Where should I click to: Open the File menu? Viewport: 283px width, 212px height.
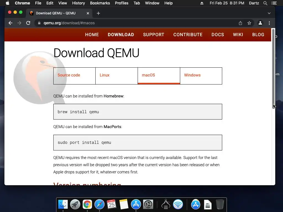38,3
